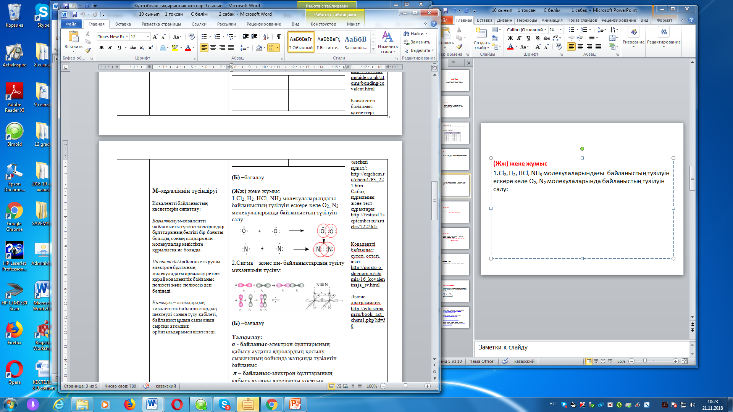Switch to the Рецензирование tab in Word

263,24
